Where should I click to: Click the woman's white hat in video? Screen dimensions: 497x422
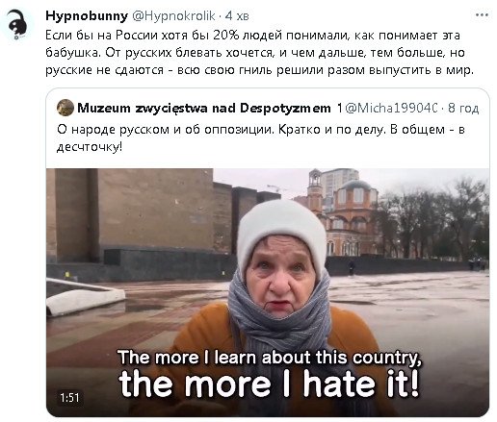click(x=281, y=229)
